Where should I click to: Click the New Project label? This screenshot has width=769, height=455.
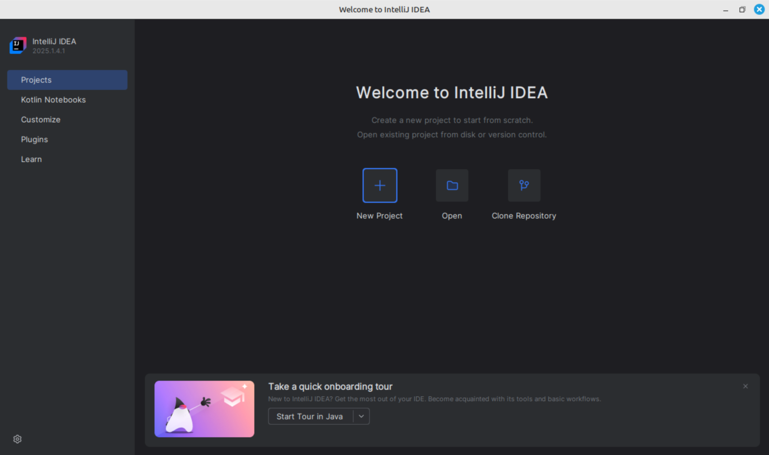point(379,215)
